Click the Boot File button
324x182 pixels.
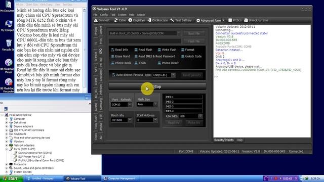(x=194, y=33)
